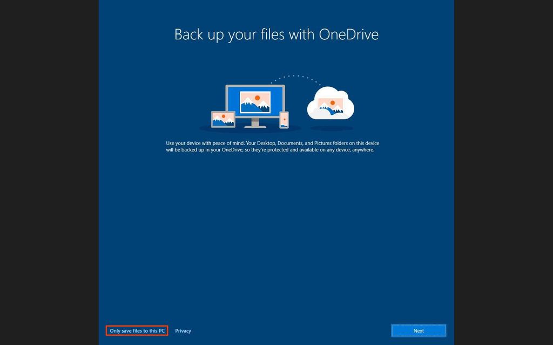Click the Back up your files heading
The image size is (553, 345).
click(276, 34)
